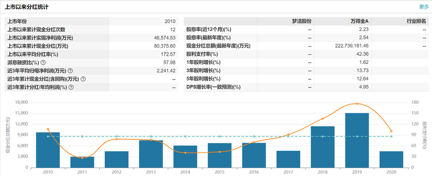Click the 2020 dividend bar
The image size is (432, 176).
point(391,159)
